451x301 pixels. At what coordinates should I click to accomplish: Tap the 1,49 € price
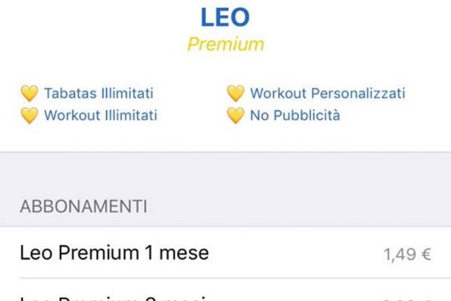click(407, 254)
